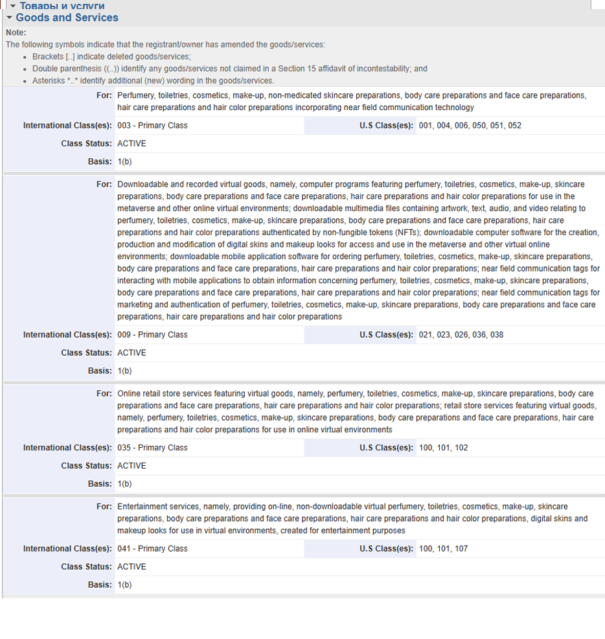Click ACTIVE status under class 035
Screen dimensions: 605x639
pos(131,465)
